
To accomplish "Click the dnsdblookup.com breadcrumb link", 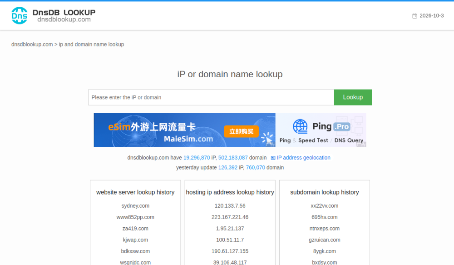I will click(32, 45).
